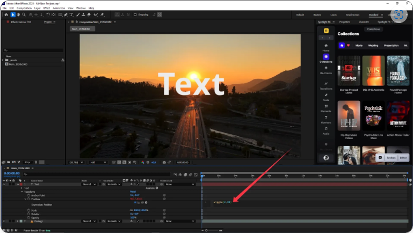Image resolution: width=413 pixels, height=233 pixels.
Task: Select the Roto Brush tool
Action: click(x=96, y=14)
